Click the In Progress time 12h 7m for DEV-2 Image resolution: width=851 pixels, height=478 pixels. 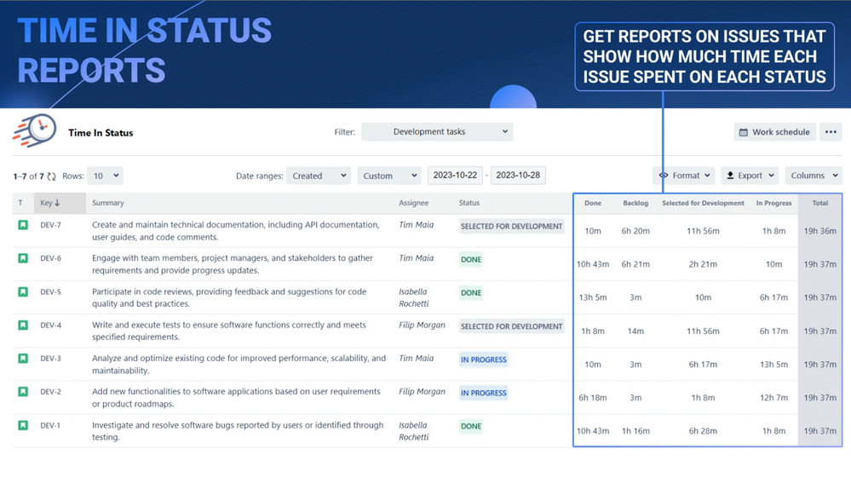pos(773,398)
